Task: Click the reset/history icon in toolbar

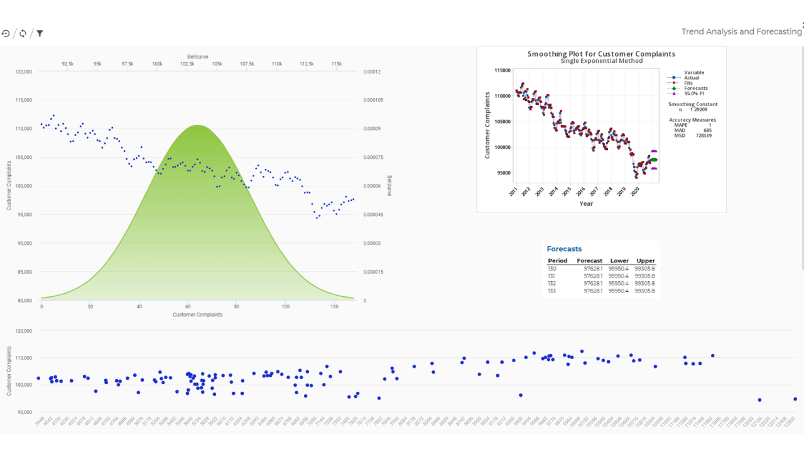Action: (x=6, y=33)
